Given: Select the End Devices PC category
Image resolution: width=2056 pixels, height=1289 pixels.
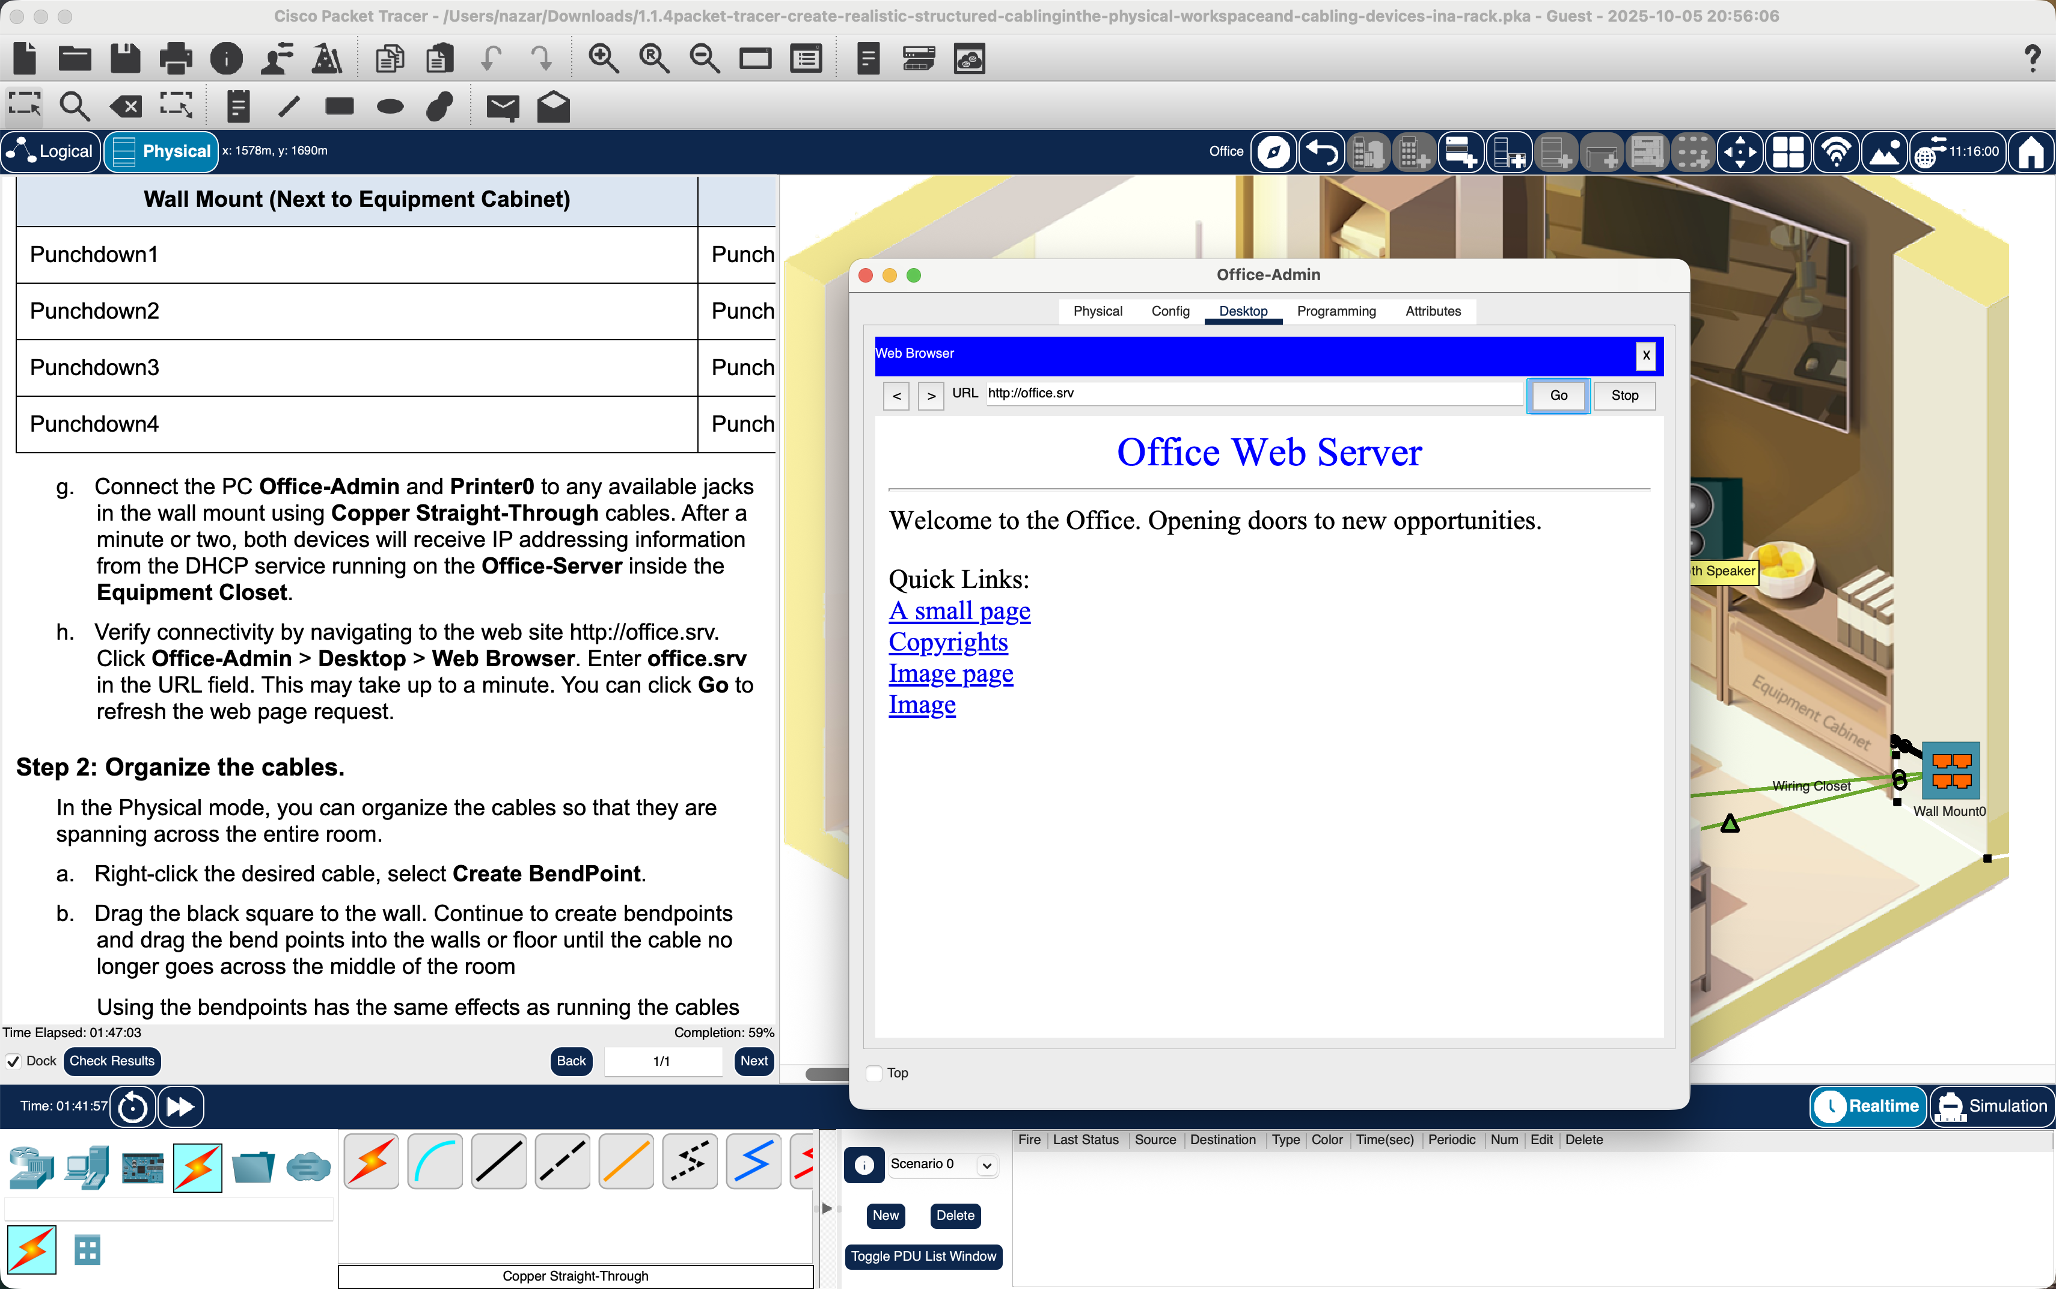Looking at the screenshot, I should click(87, 1167).
